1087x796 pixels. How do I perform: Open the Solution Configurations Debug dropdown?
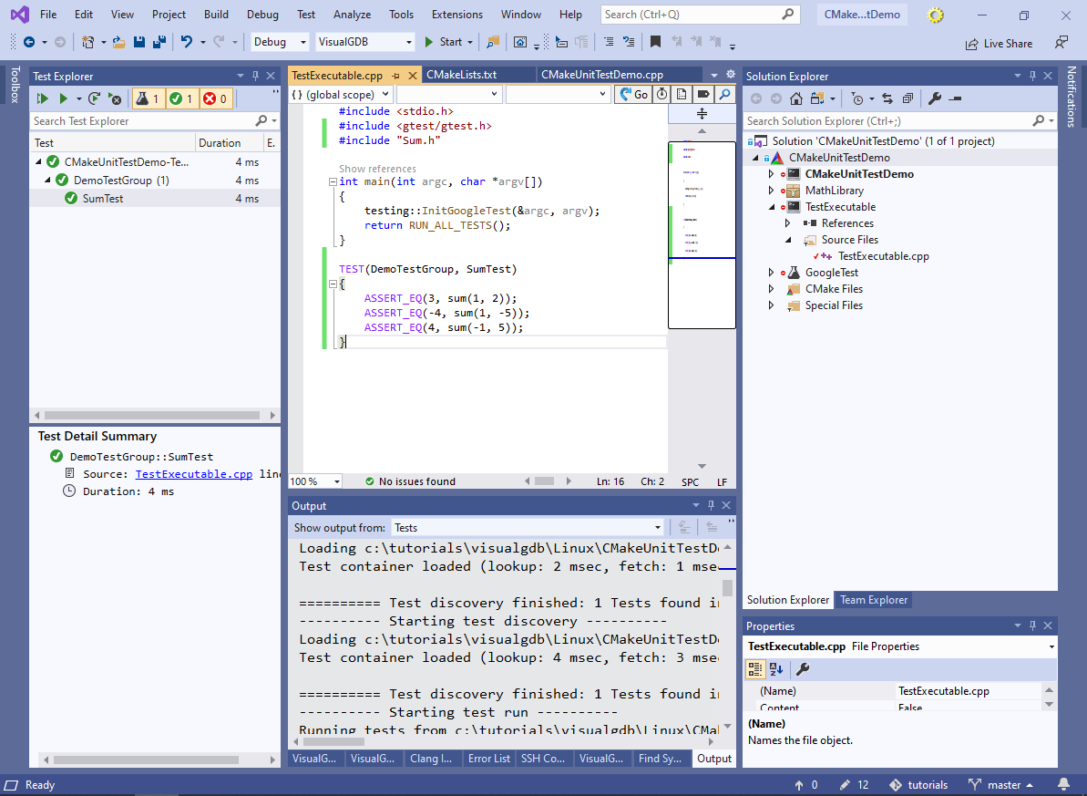point(280,42)
